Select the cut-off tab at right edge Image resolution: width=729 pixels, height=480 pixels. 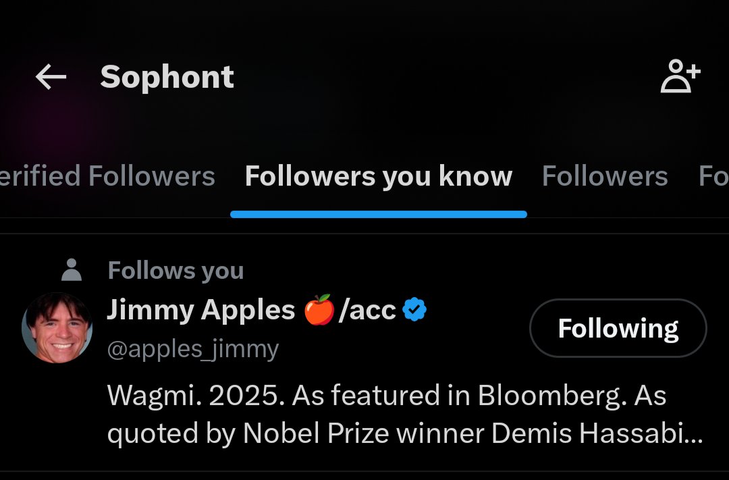(713, 176)
